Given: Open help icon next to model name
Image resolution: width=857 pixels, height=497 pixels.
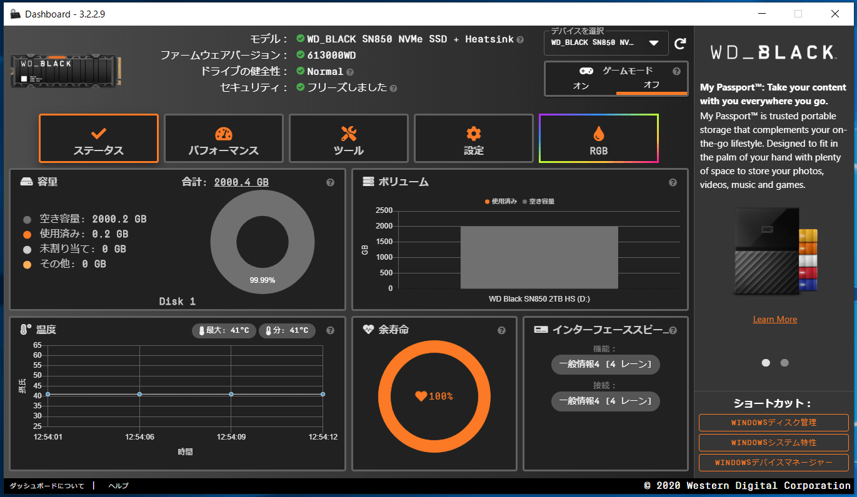Looking at the screenshot, I should 520,39.
